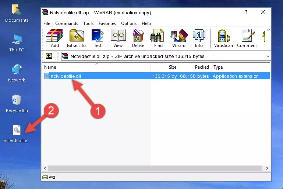Click the question mark help button in the title bar
Viewport: 283px width, 189px height.
(246, 12)
